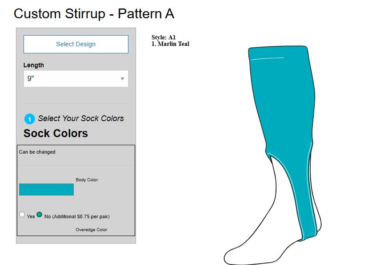
Task: Pick the teal Body Color swatch
Action: 46,189
